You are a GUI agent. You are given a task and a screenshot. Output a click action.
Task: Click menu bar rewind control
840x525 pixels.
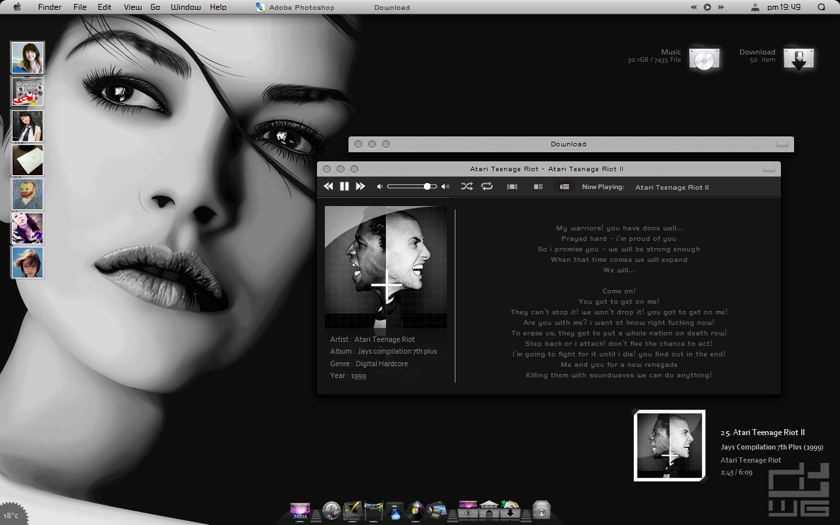coord(694,7)
